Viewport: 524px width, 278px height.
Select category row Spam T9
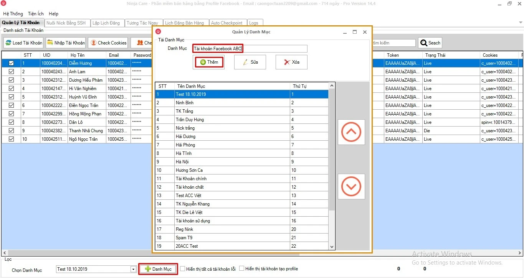tap(242, 238)
